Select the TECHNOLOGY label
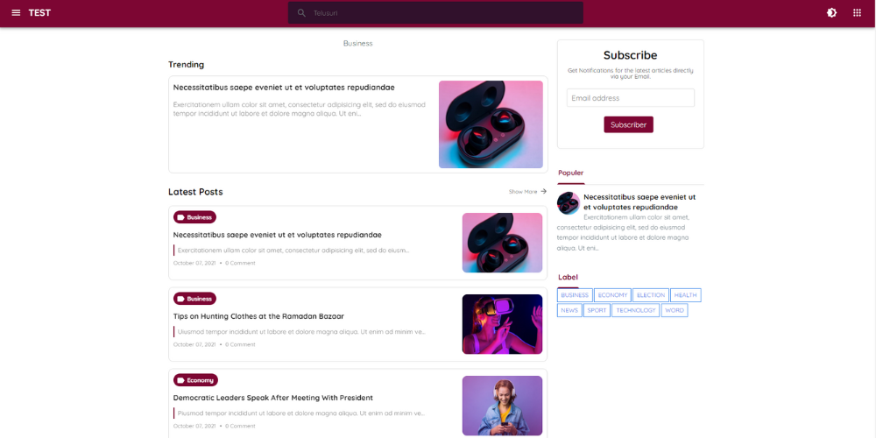The image size is (876, 438). (636, 310)
